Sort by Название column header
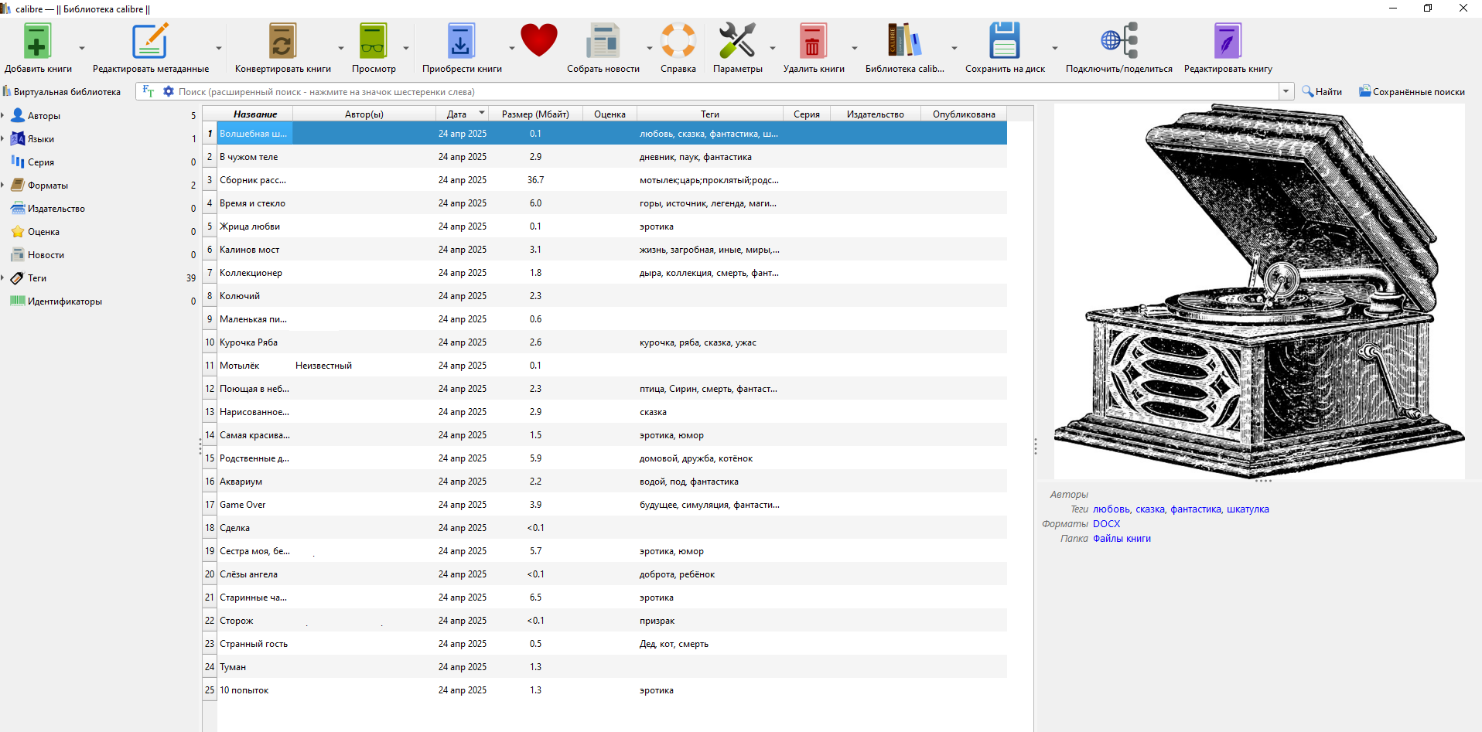 pyautogui.click(x=255, y=114)
